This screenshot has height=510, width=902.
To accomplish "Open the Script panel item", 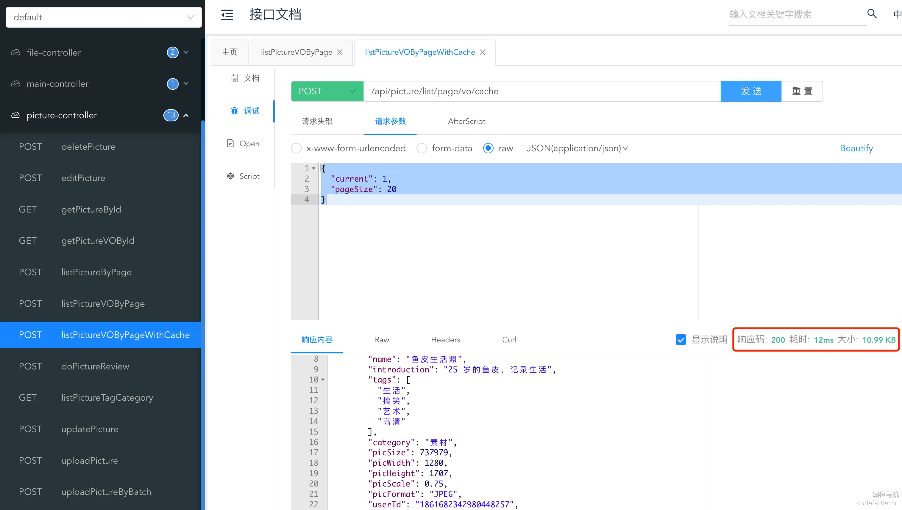I will coord(244,176).
